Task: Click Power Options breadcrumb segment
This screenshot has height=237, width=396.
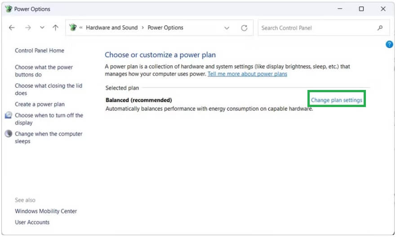Action: tap(165, 27)
